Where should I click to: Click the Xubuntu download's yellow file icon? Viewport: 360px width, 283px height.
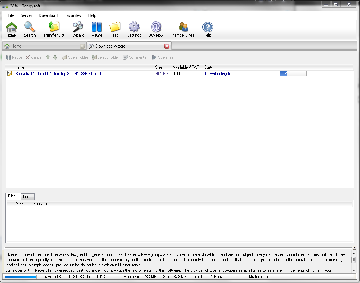pos(9,74)
